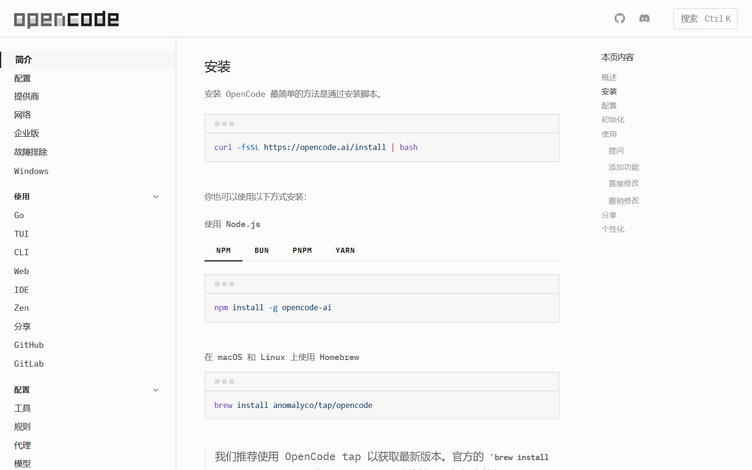Click the 本页内容 heading
This screenshot has width=752, height=470.
coord(618,57)
